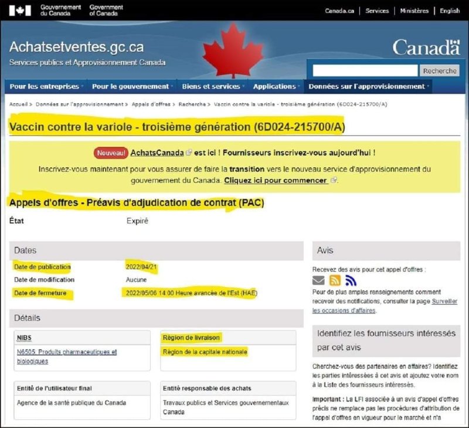Viewport: 469px width, 428px height.
Task: Click the blue Atom feed icon
Action: [351, 280]
